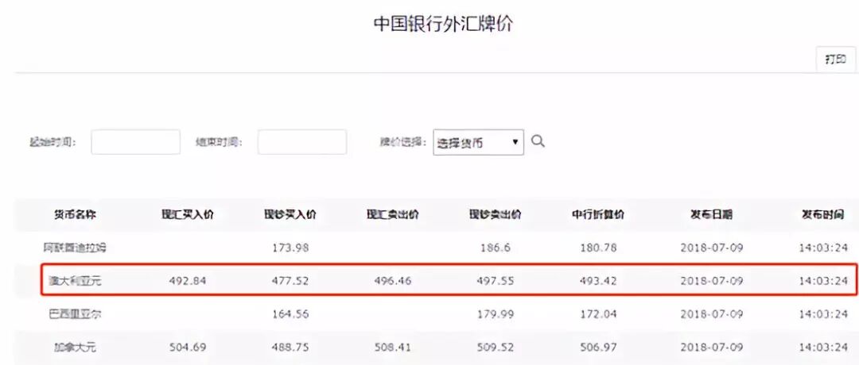Image resolution: width=859 pixels, height=365 pixels.
Task: Focus the 起始时间 start date field
Action: tap(135, 142)
